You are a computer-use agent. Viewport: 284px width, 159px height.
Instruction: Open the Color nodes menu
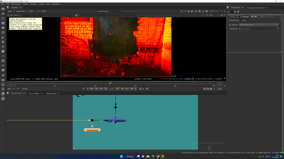tap(3, 28)
